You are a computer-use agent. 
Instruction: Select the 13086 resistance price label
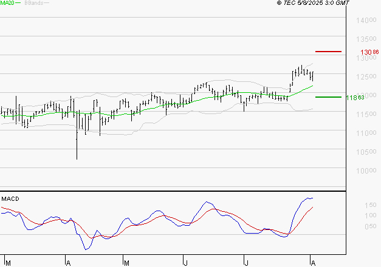coord(369,52)
